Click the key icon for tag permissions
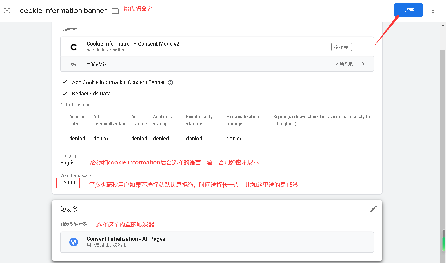The width and height of the screenshot is (446, 263). coord(74,64)
